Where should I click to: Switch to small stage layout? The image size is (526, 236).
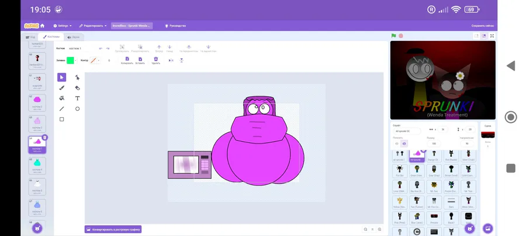(x=476, y=36)
